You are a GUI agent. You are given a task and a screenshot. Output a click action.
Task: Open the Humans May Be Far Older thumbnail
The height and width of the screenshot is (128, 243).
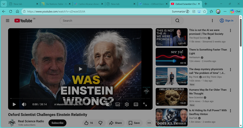coord(172,97)
